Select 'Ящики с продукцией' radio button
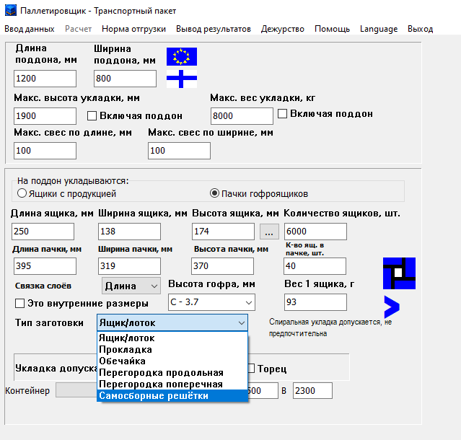 22,193
